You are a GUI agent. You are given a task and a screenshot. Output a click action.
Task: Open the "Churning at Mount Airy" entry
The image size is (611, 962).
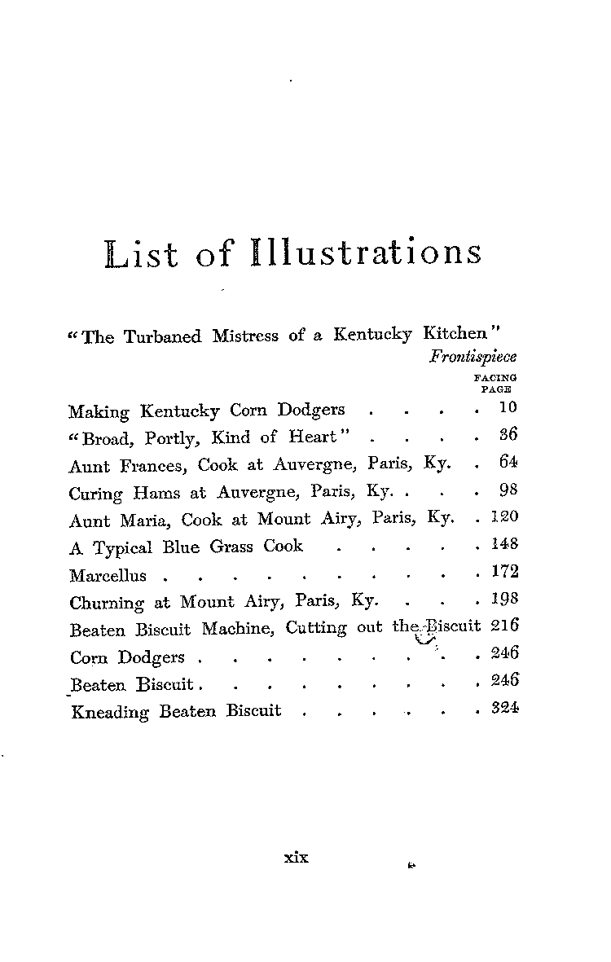pos(224,602)
